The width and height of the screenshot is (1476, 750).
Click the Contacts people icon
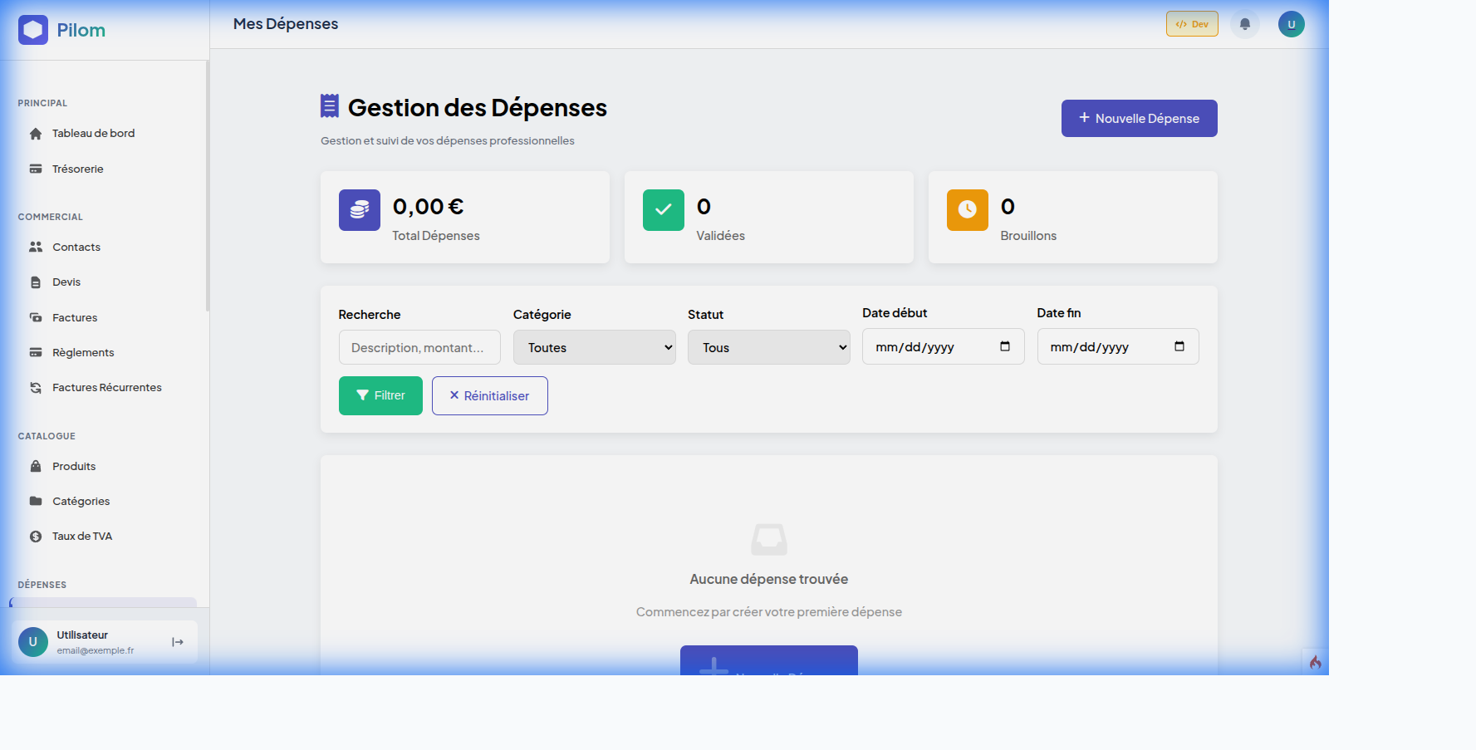tap(35, 247)
